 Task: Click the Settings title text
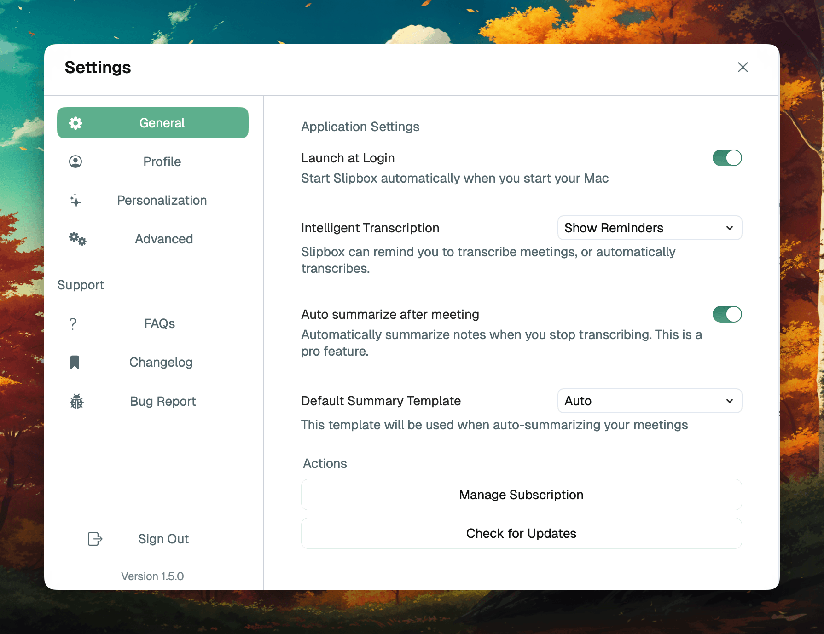click(x=98, y=67)
